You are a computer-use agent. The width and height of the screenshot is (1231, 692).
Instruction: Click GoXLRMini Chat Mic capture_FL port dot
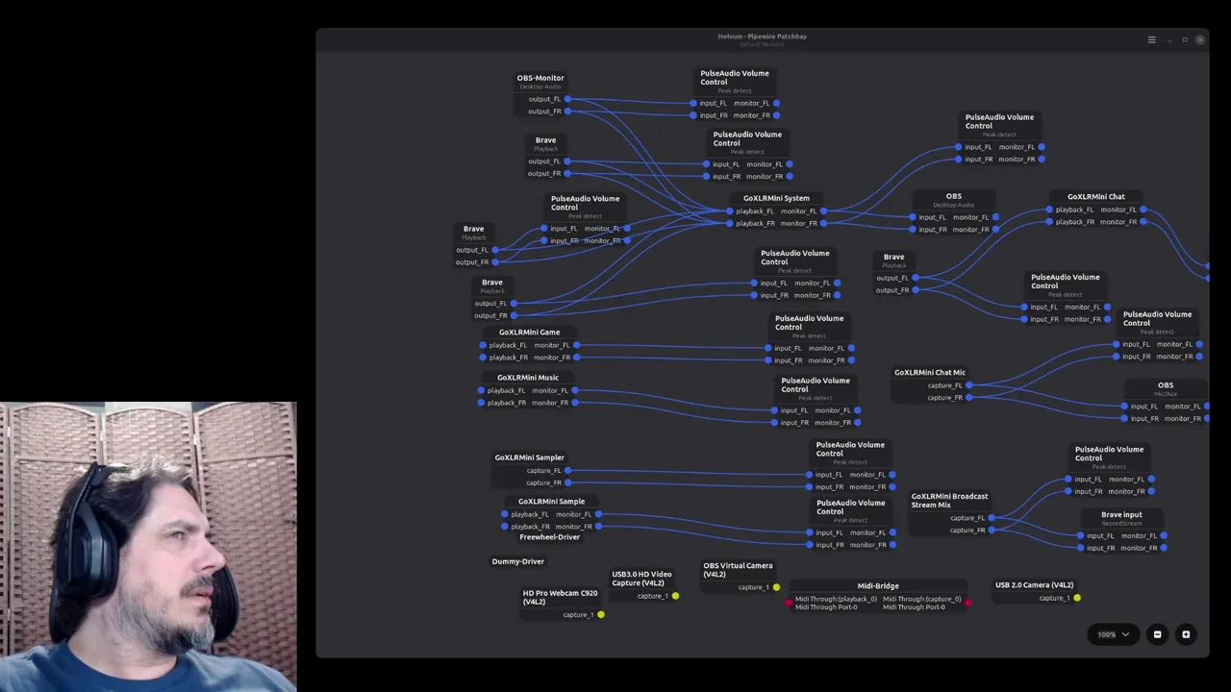(968, 385)
